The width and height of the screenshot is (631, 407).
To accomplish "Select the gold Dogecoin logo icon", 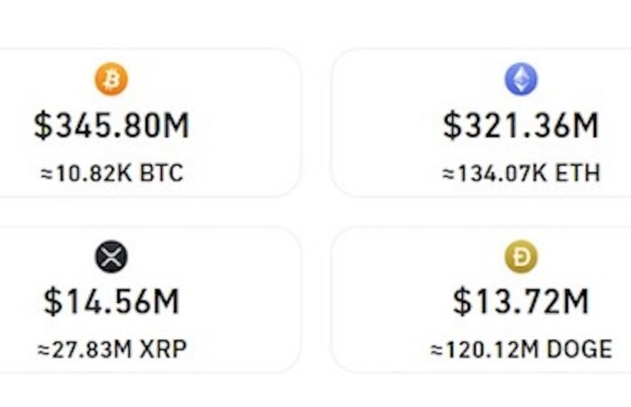I will point(521,257).
